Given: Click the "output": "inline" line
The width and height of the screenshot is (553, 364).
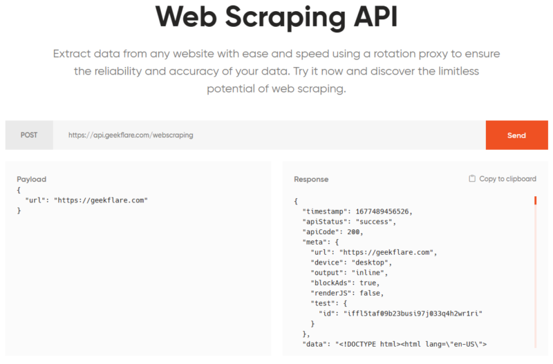Looking at the screenshot, I should 349,273.
